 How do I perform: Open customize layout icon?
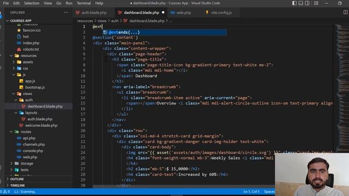click(316, 3)
